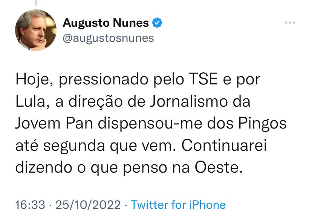Open the three-dot more options menu
Image resolution: width=312 pixels, height=219 pixels.
(290, 23)
